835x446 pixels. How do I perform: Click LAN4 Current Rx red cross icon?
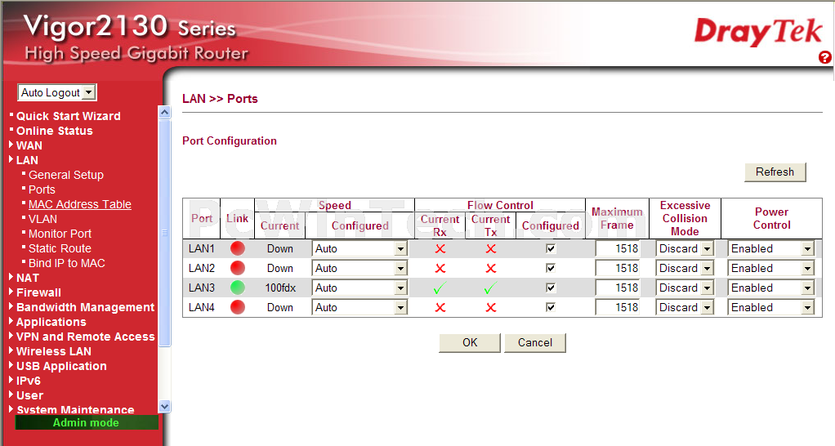pyautogui.click(x=440, y=308)
